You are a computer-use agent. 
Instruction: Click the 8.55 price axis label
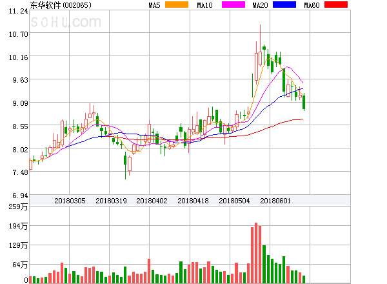20,127
